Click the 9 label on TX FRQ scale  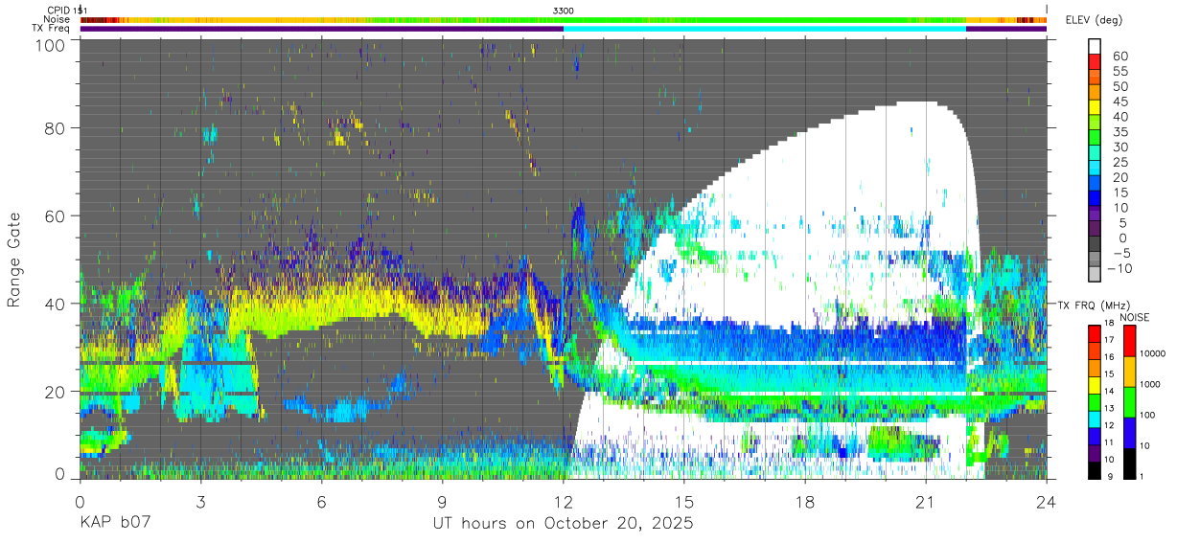[x=1112, y=476]
